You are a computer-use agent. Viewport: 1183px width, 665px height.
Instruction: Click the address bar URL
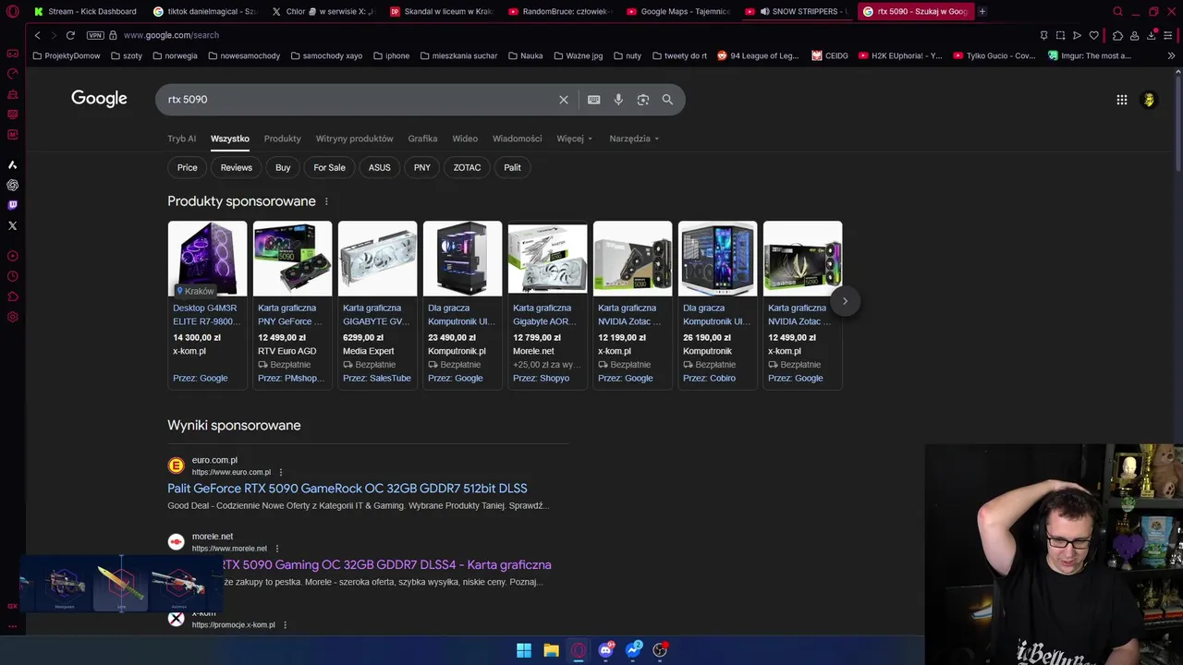click(171, 35)
